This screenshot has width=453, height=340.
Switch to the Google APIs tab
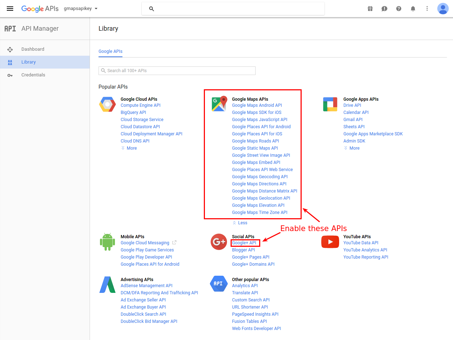110,51
